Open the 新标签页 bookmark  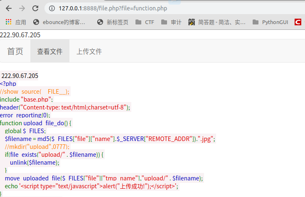click(113, 22)
